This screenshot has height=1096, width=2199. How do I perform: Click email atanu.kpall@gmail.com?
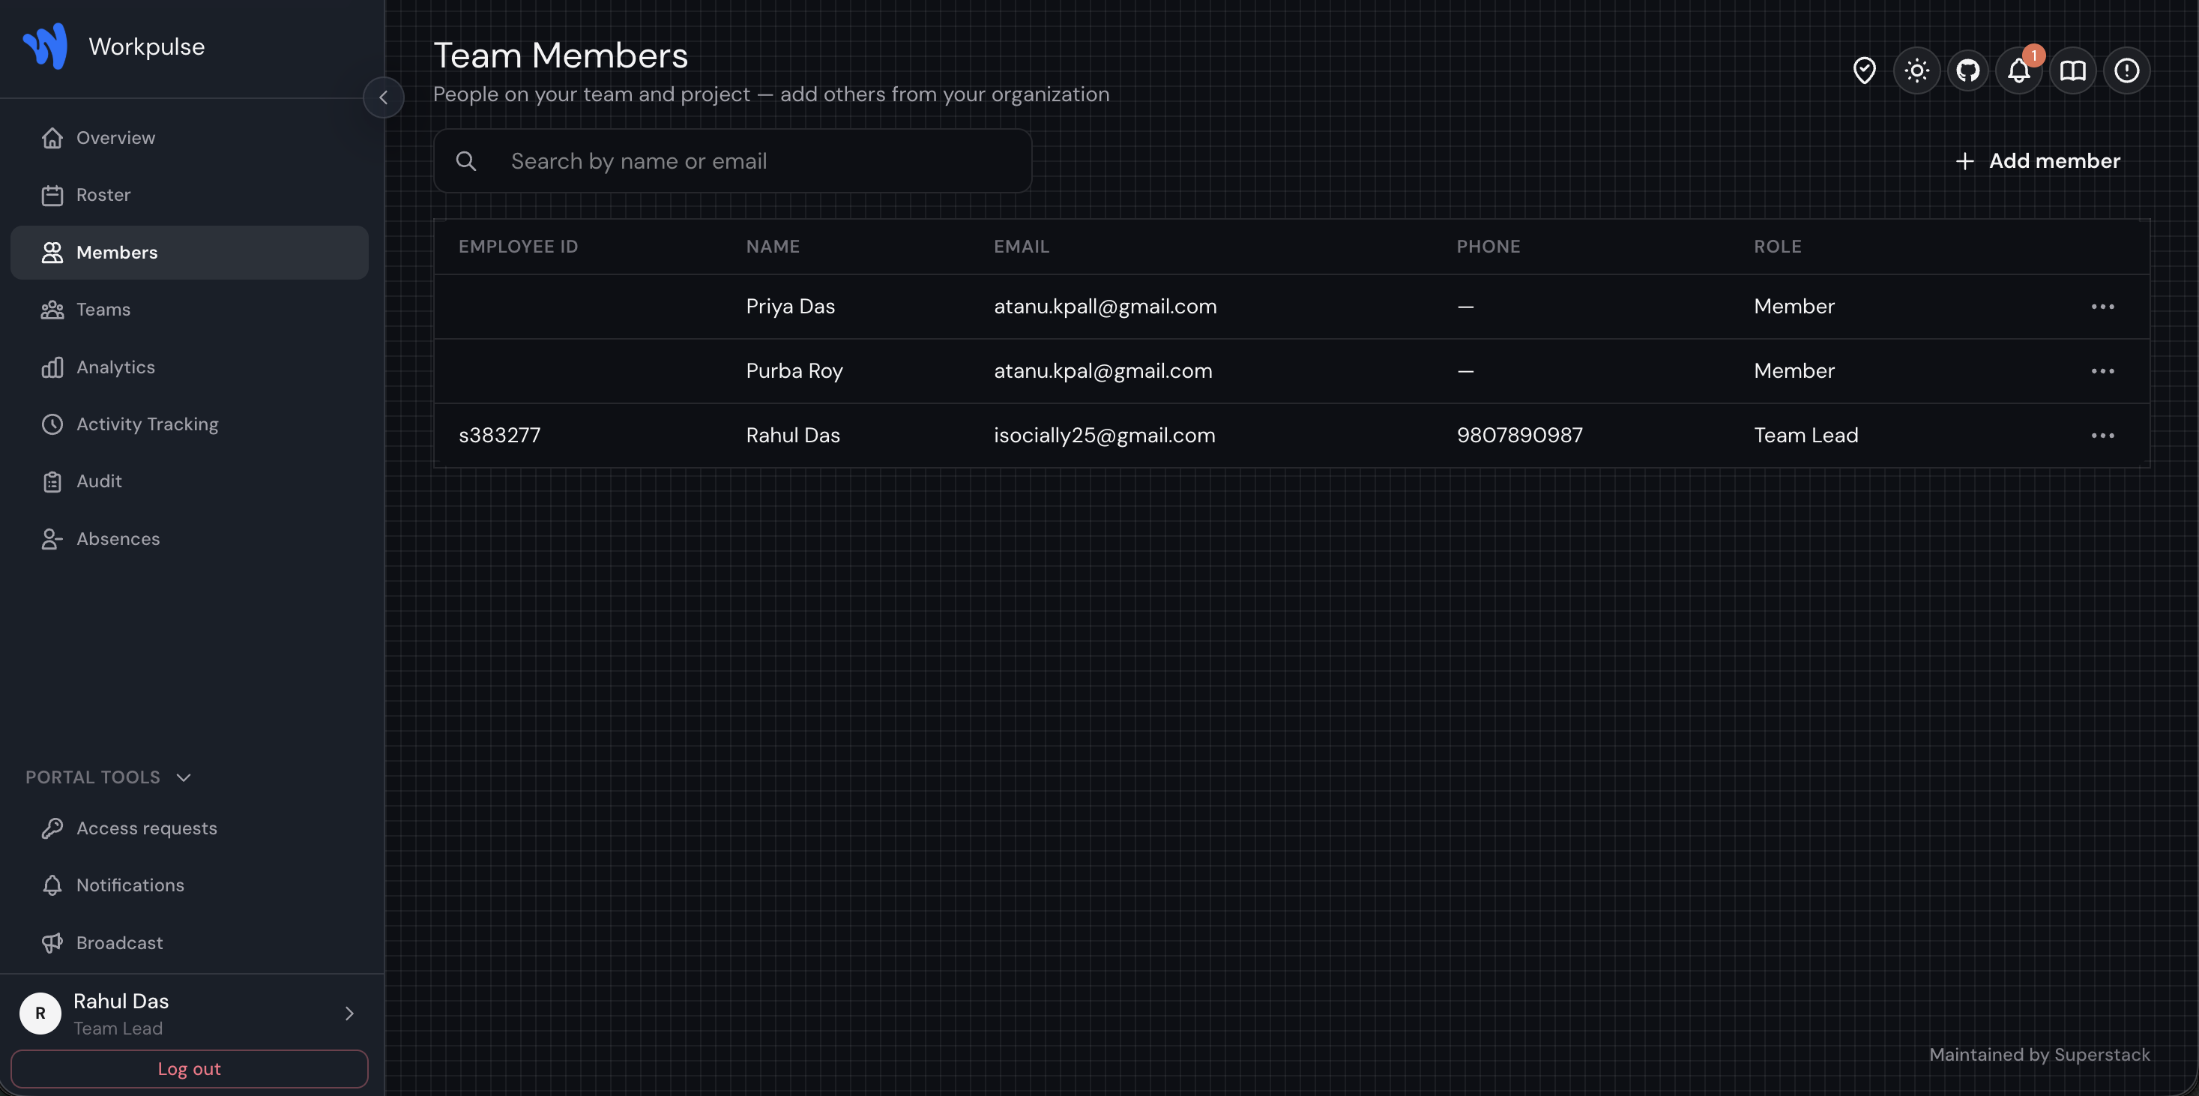coord(1105,307)
